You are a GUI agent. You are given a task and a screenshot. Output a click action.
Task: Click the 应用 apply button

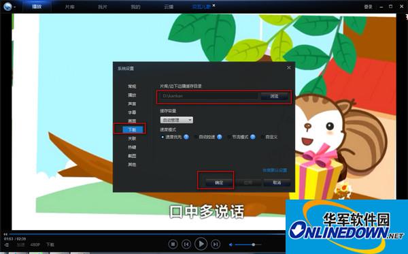coord(248,182)
